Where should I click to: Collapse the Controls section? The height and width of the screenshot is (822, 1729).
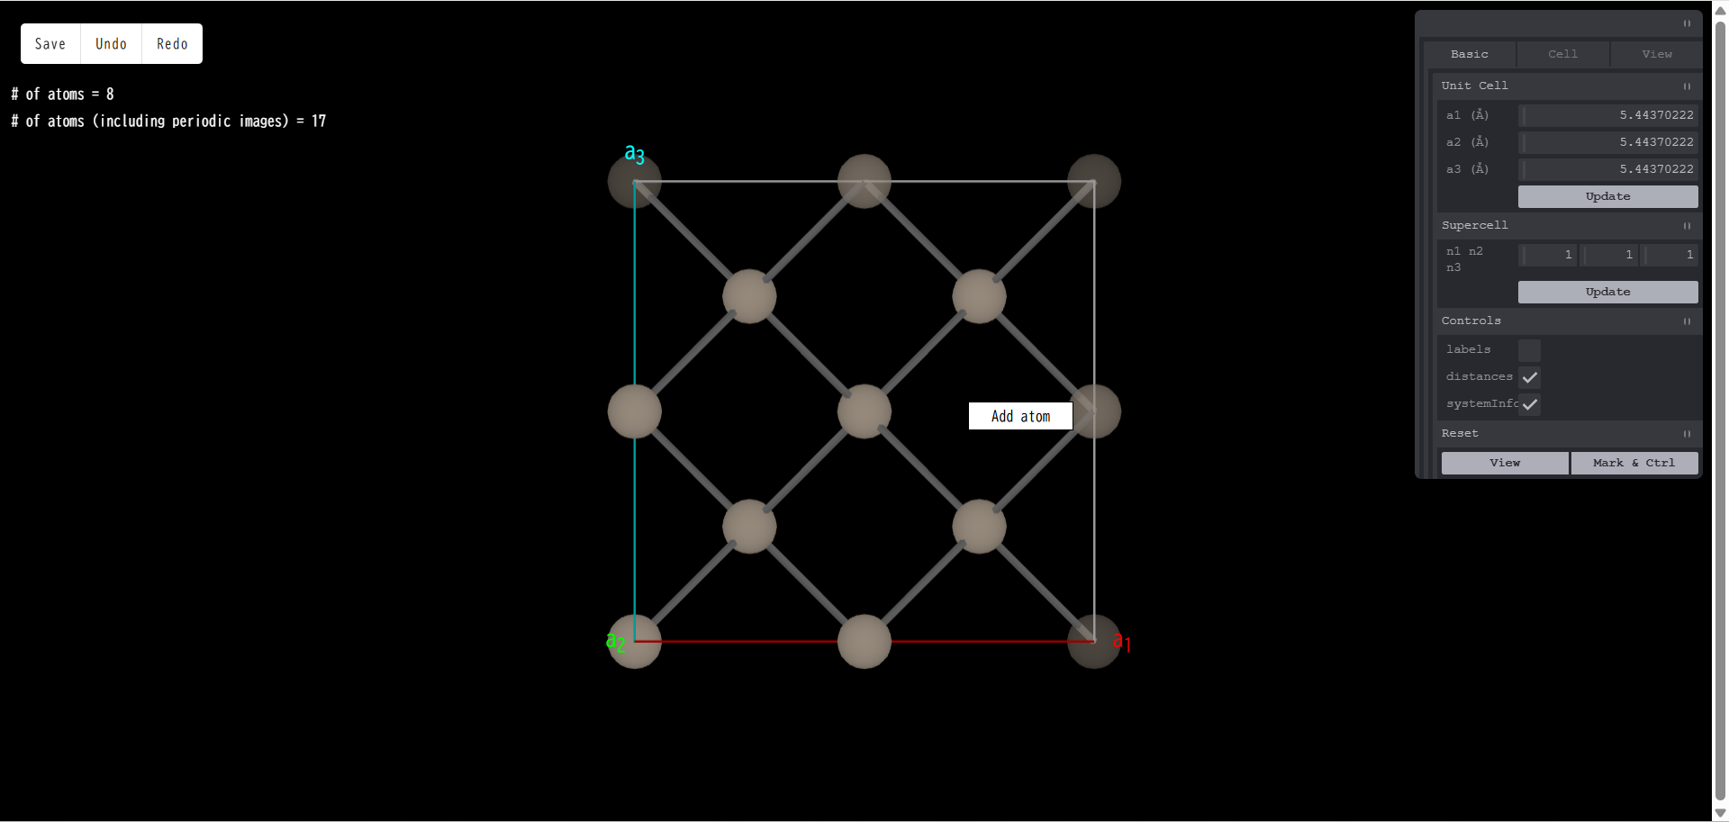pos(1686,321)
